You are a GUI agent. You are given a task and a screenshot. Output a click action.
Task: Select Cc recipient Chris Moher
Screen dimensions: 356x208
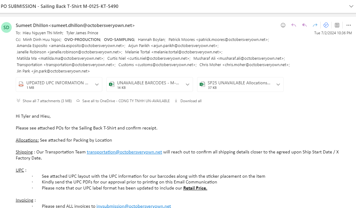[245, 65]
